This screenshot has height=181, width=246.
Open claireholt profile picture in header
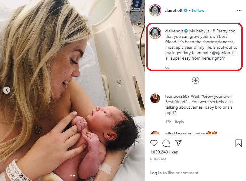tap(155, 10)
